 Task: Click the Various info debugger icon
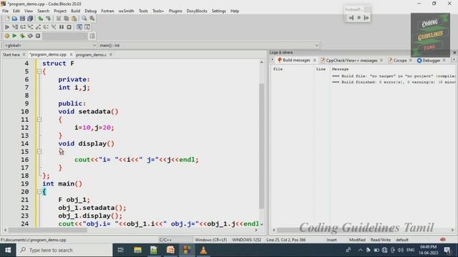[x=87, y=27]
